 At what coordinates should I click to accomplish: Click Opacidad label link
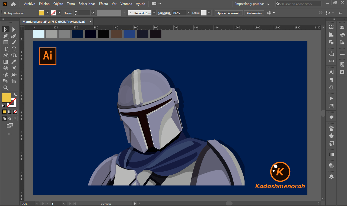pyautogui.click(x=164, y=13)
